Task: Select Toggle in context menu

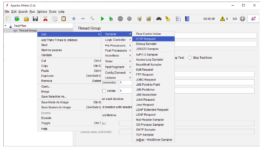Action: click(70, 123)
